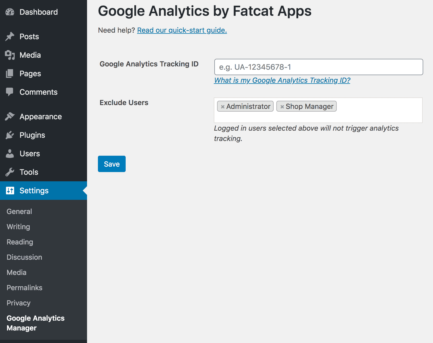Open the quick-start guide link
433x343 pixels.
(182, 30)
